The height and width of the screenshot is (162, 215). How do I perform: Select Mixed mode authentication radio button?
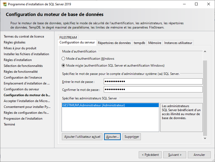pos(63,66)
